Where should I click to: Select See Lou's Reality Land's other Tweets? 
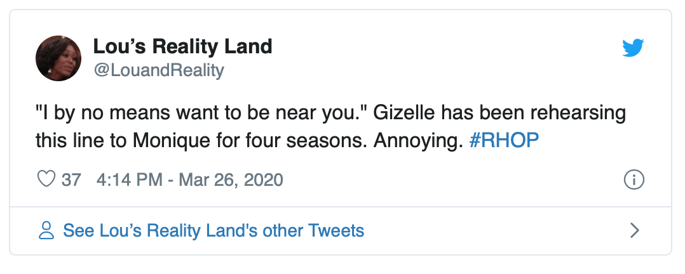coord(214,230)
